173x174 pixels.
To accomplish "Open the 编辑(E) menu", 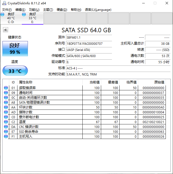I will pyautogui.click(x=20, y=10).
